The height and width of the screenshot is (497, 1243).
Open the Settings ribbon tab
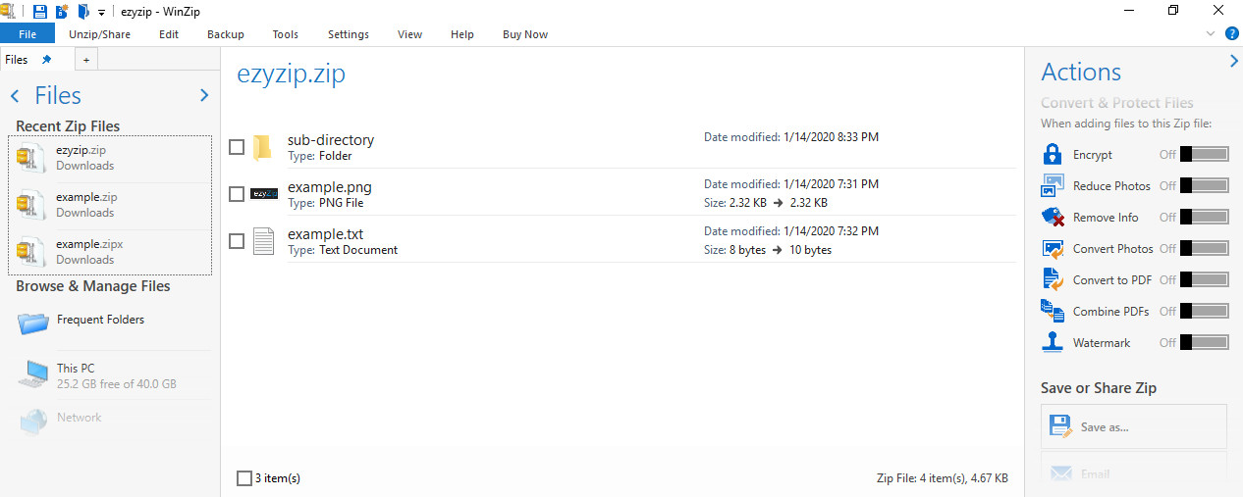(349, 34)
